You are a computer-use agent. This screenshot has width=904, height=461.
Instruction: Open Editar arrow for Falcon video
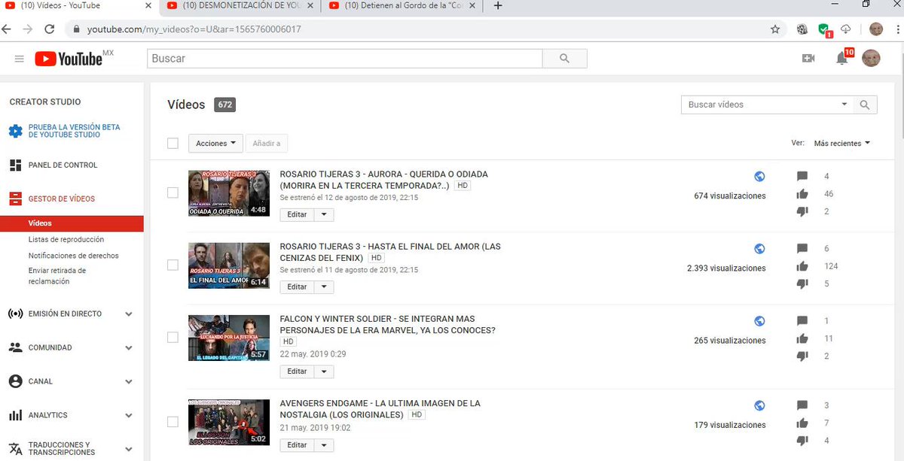click(x=324, y=371)
